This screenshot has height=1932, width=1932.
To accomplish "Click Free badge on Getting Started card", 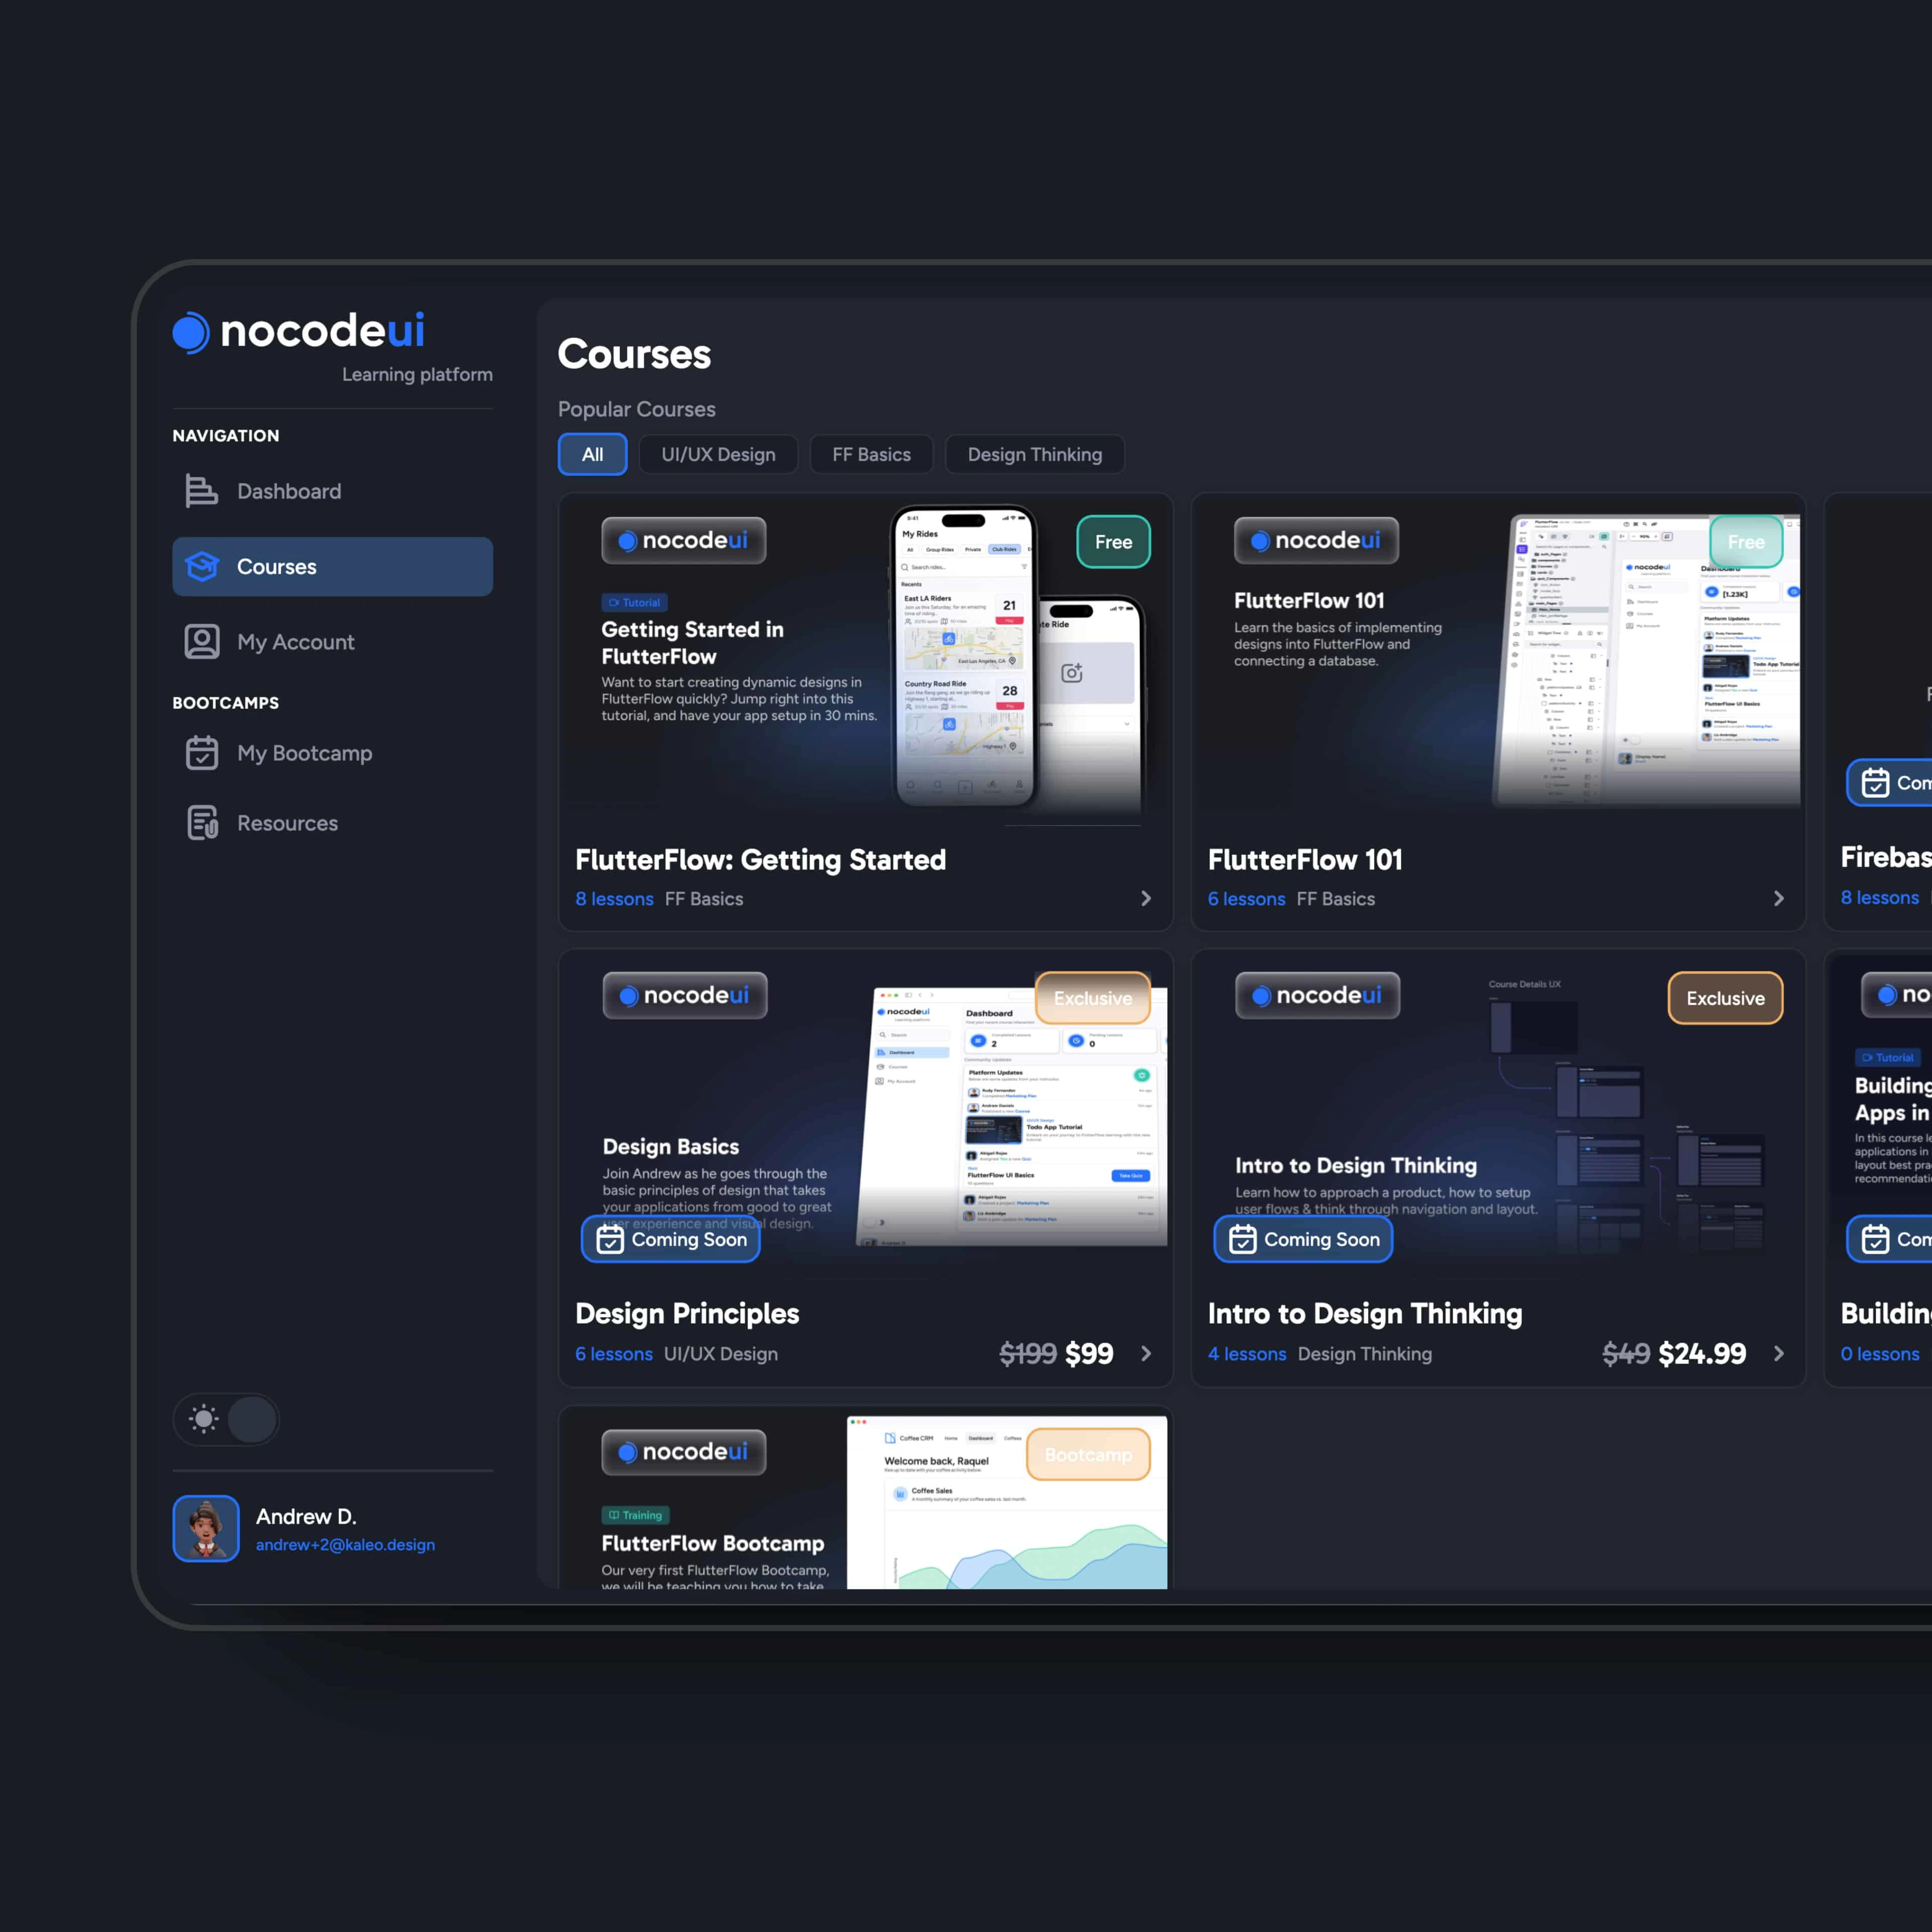I will tap(1113, 541).
